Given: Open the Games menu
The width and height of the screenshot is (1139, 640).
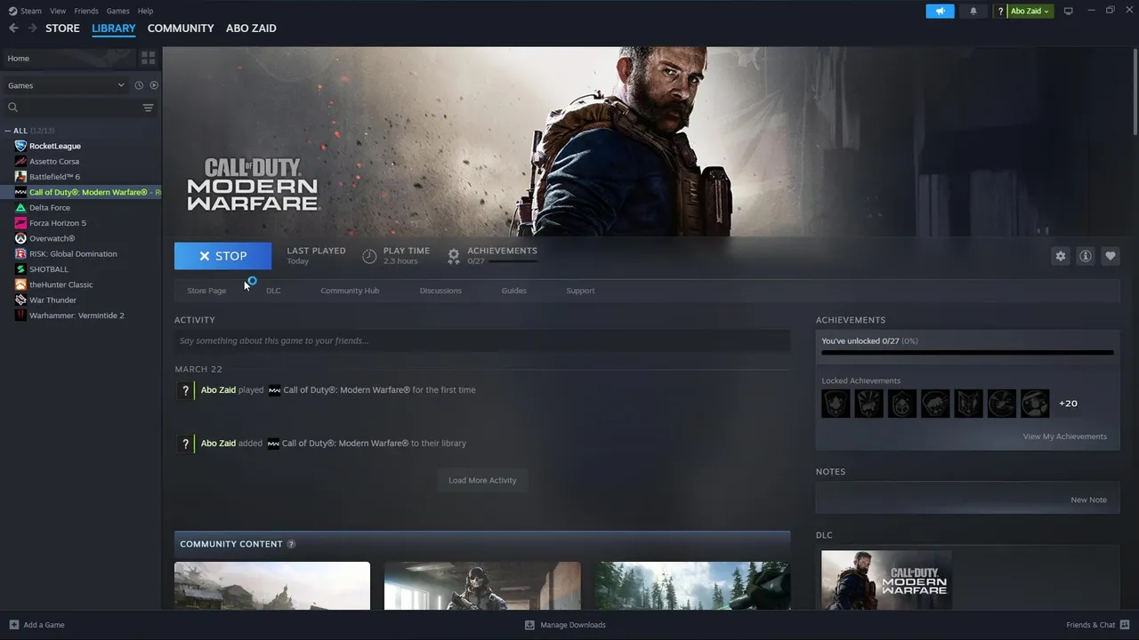Looking at the screenshot, I should pyautogui.click(x=117, y=11).
